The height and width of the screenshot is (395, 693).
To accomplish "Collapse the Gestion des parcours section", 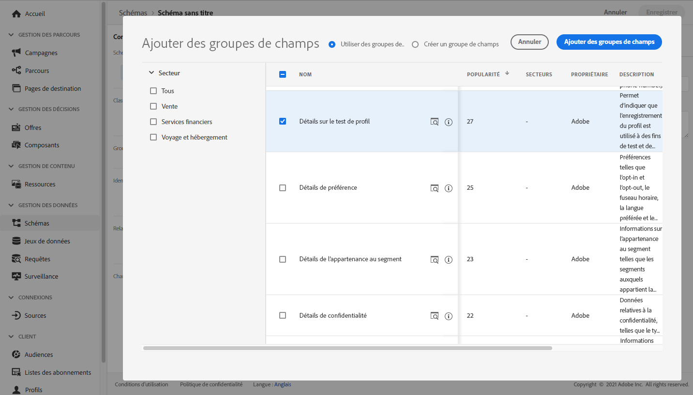I will [x=11, y=35].
